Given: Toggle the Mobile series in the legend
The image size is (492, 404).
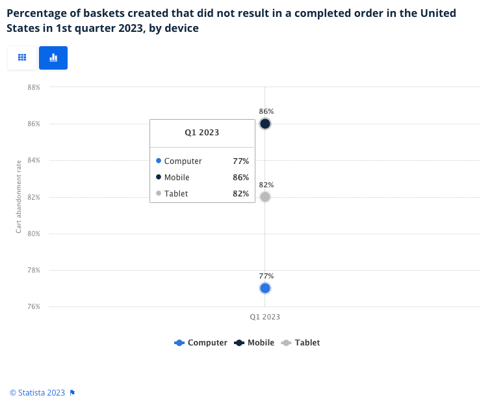Looking at the screenshot, I should pyautogui.click(x=254, y=343).
